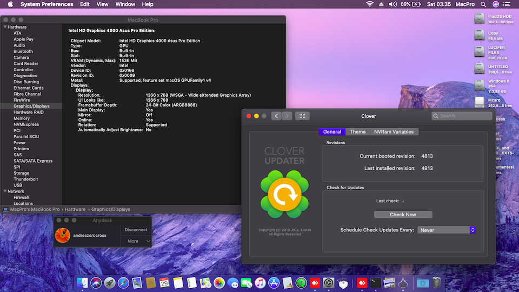Open Spotlight search in menu bar
Screen dimensions: 519x292
(x=483, y=4)
